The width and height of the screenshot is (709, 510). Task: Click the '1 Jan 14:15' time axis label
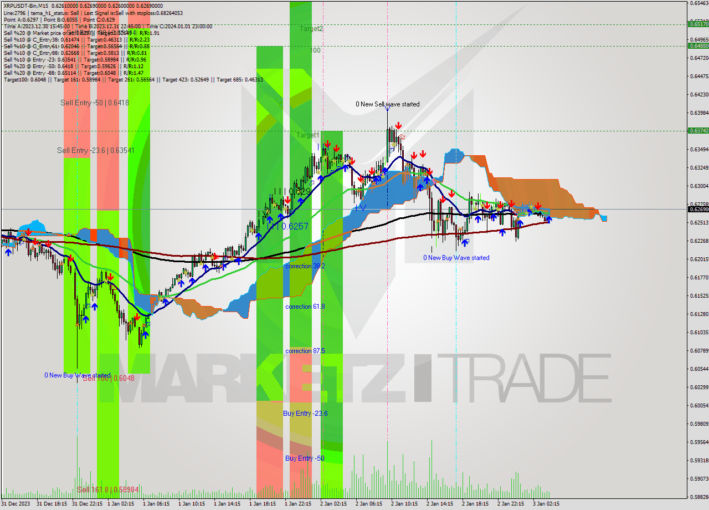tap(227, 504)
